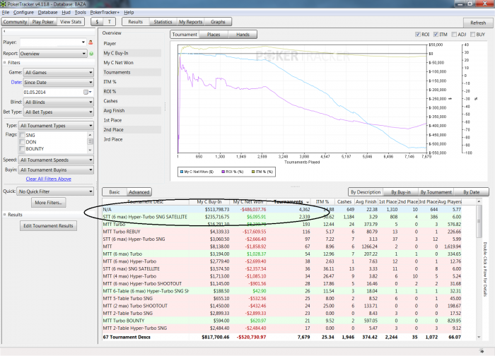Click the green report status icon
The height and width of the screenshot is (356, 495).
pos(91,53)
